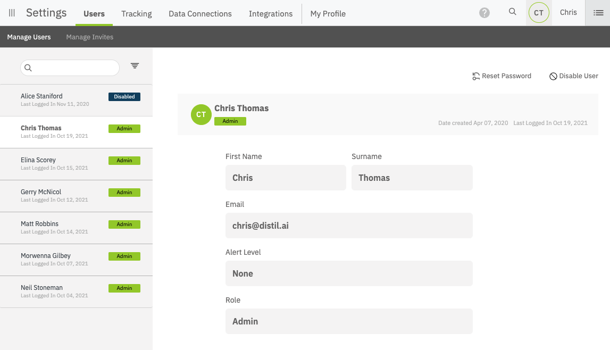The width and height of the screenshot is (610, 350).
Task: Open the Data Connections tab
Action: point(200,14)
